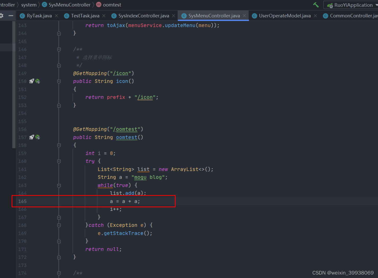Collapse the try block at line 160
This screenshot has height=278, width=378.
tap(59, 161)
